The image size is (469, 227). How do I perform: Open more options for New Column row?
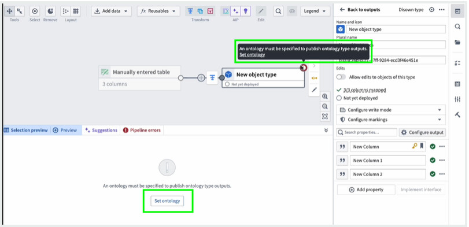coord(442,147)
